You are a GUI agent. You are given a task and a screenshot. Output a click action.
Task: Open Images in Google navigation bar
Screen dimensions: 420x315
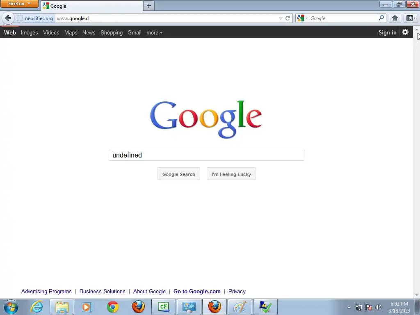(x=30, y=32)
